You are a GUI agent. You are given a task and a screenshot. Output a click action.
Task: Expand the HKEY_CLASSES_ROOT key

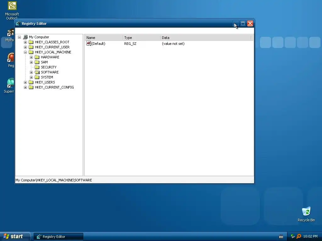pos(25,42)
